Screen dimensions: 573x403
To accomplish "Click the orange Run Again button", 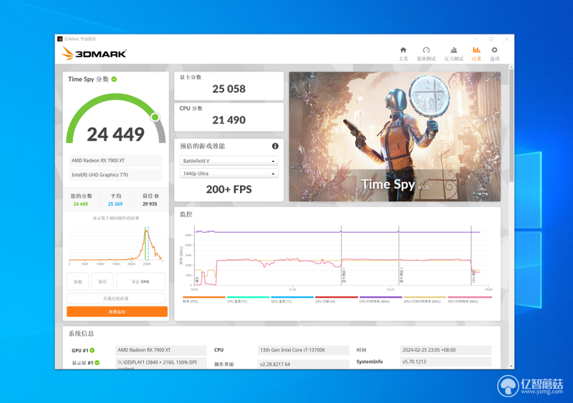I will coord(117,311).
